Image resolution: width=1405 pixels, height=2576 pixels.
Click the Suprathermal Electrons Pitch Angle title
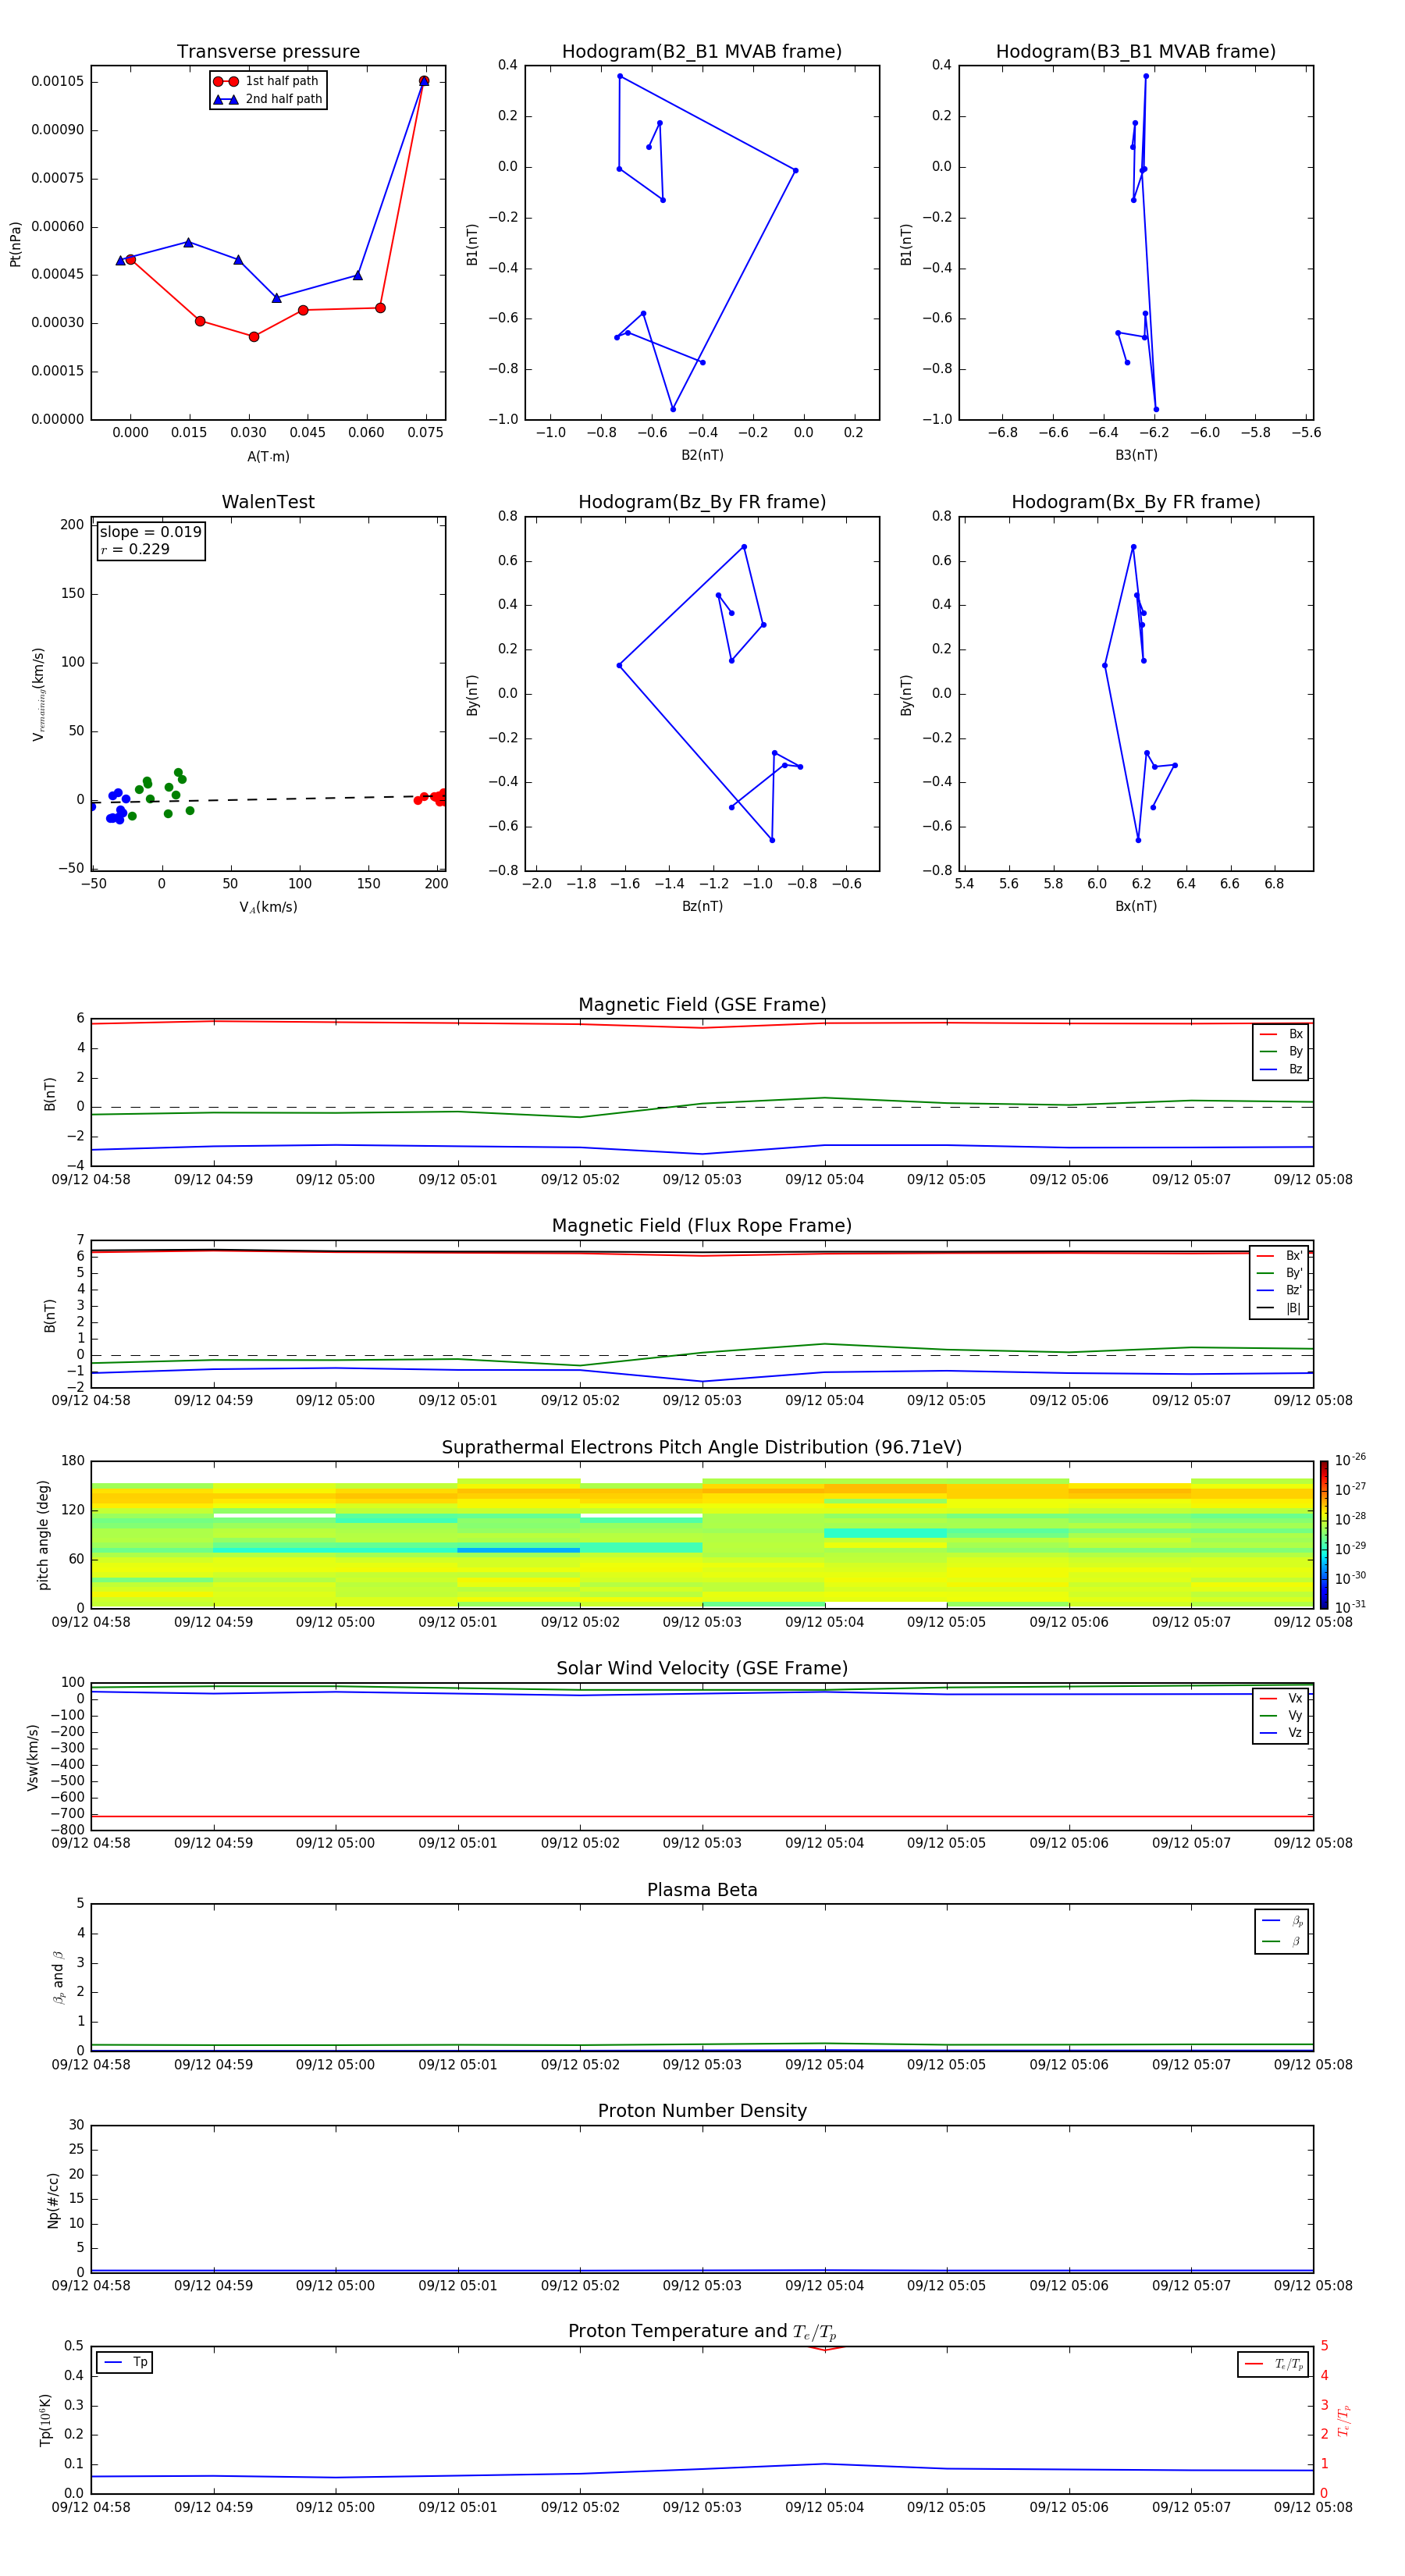(702, 1447)
